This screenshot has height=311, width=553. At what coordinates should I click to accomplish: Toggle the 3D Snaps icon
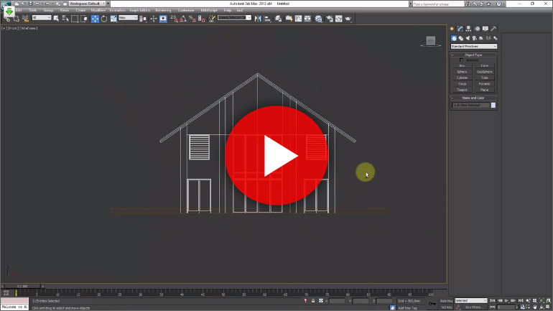coord(174,19)
